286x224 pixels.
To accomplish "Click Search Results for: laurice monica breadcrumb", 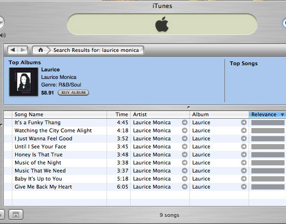I will (x=96, y=50).
